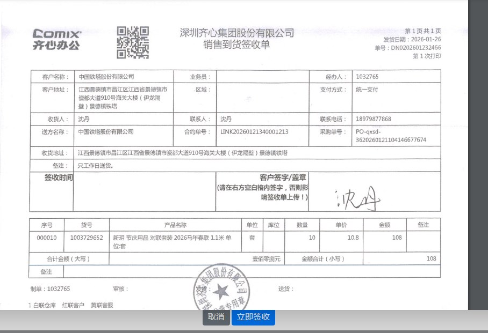The height and width of the screenshot is (333, 488).
Task: Click the 销售到货签收单 document title
Action: (x=236, y=45)
